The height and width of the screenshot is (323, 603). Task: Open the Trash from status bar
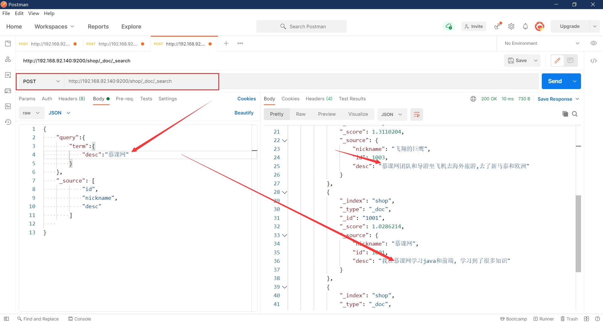(569, 319)
